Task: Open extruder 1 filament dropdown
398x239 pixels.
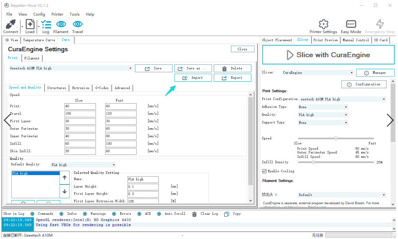Action: [384, 195]
